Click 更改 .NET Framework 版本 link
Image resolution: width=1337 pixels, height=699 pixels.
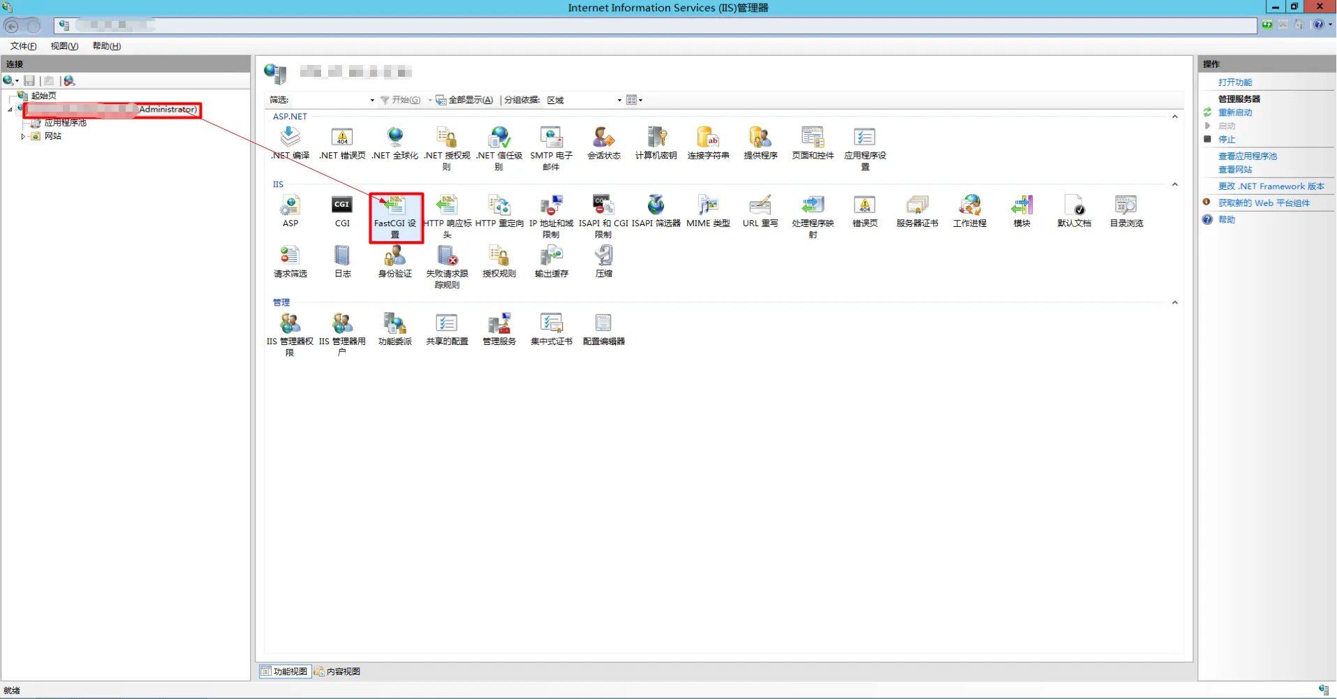[x=1271, y=186]
